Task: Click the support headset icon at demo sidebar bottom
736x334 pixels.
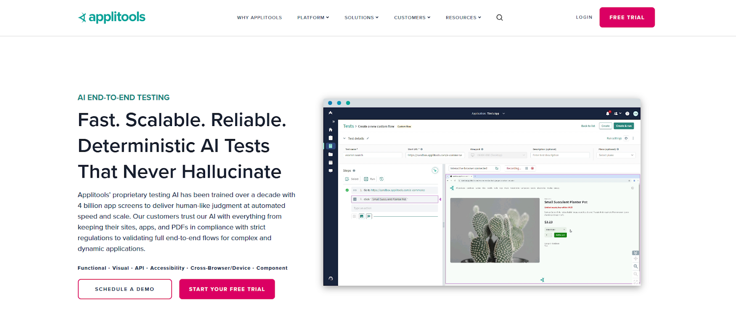Action: pyautogui.click(x=330, y=278)
